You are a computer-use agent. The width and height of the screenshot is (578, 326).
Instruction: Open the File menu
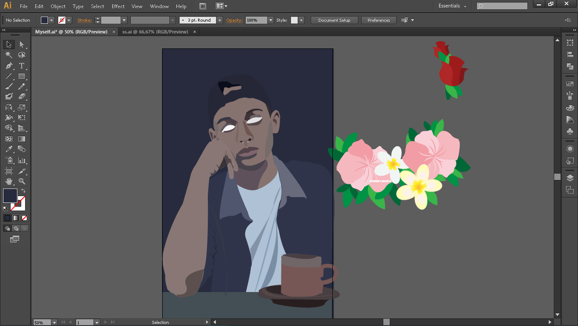click(x=24, y=6)
